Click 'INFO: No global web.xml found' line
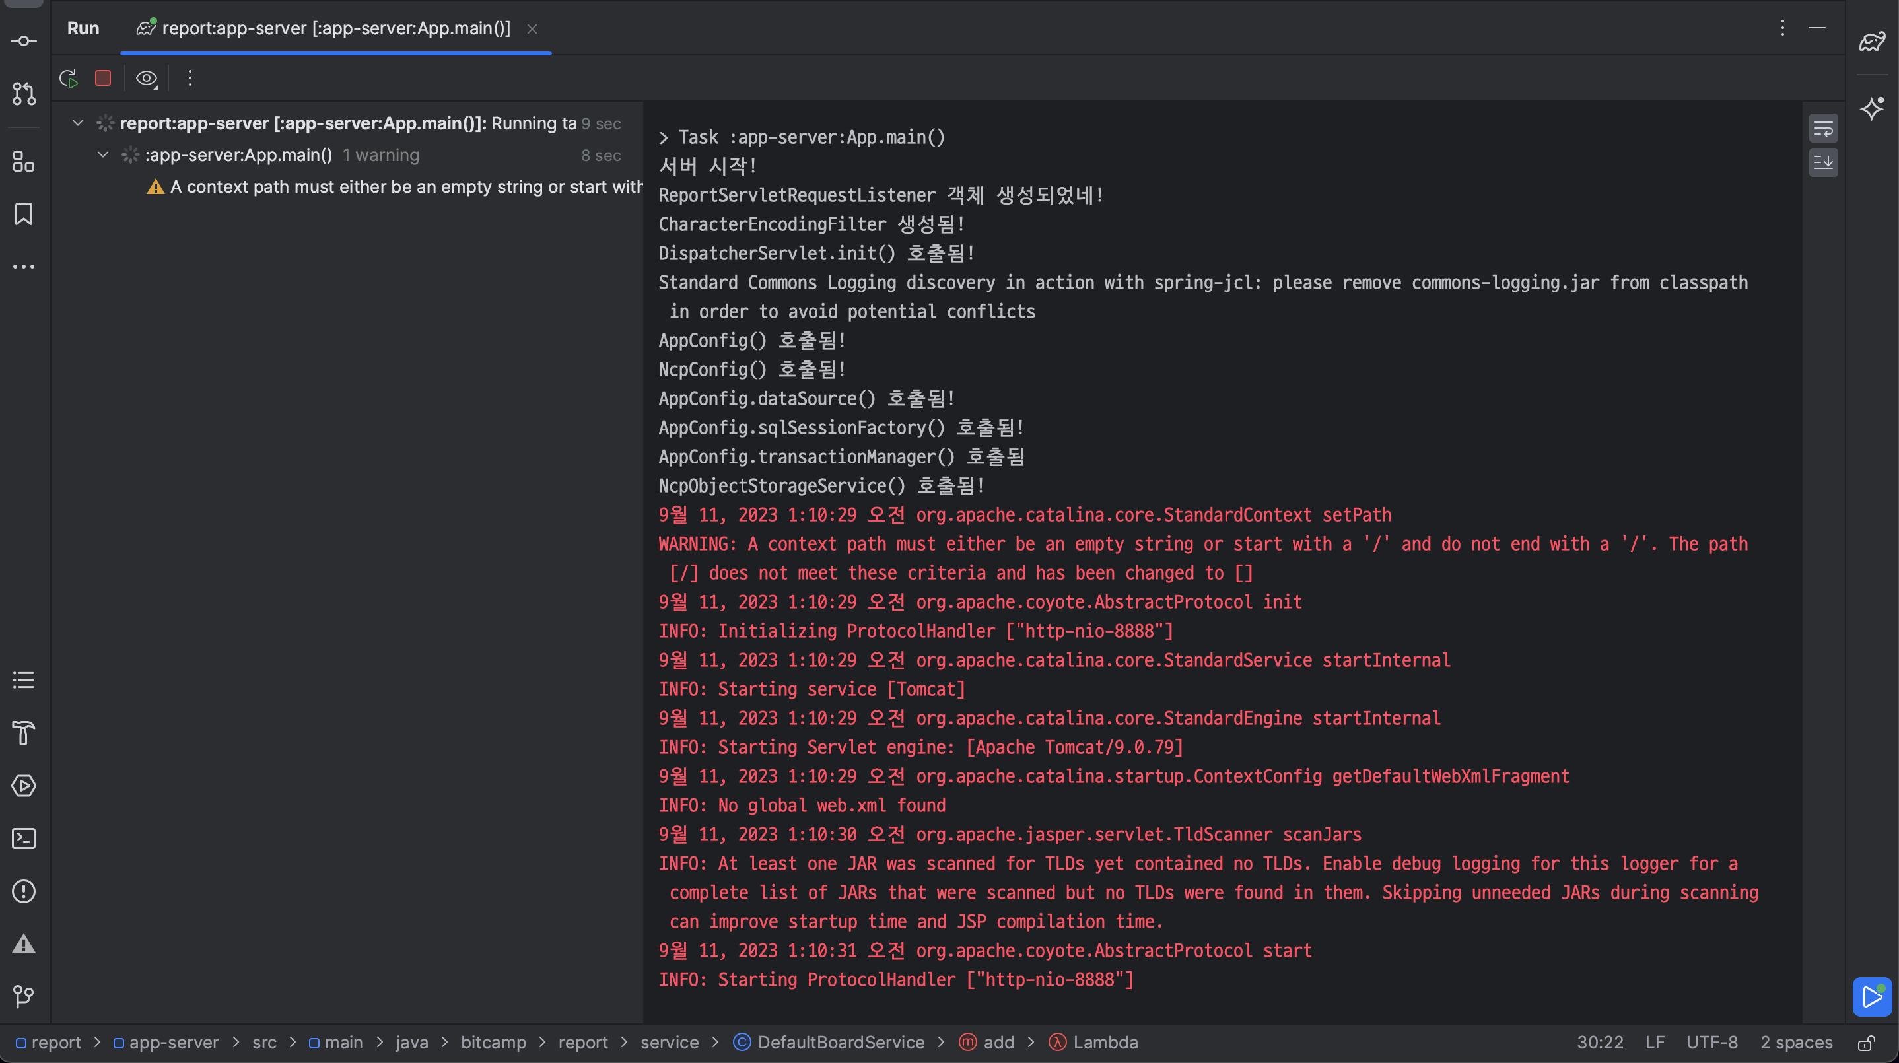This screenshot has height=1063, width=1899. [802, 806]
